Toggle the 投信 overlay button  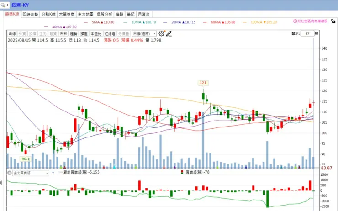pyautogui.click(x=32, y=34)
